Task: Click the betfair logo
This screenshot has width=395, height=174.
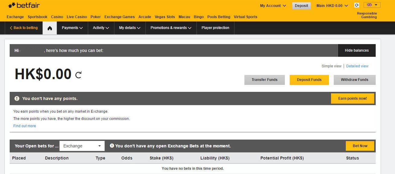Action: pos(24,5)
